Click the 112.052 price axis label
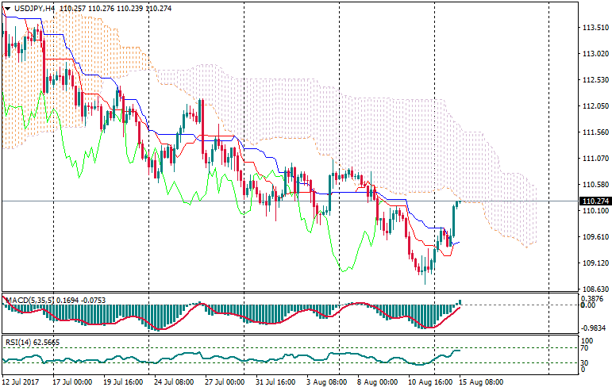 tap(594, 106)
